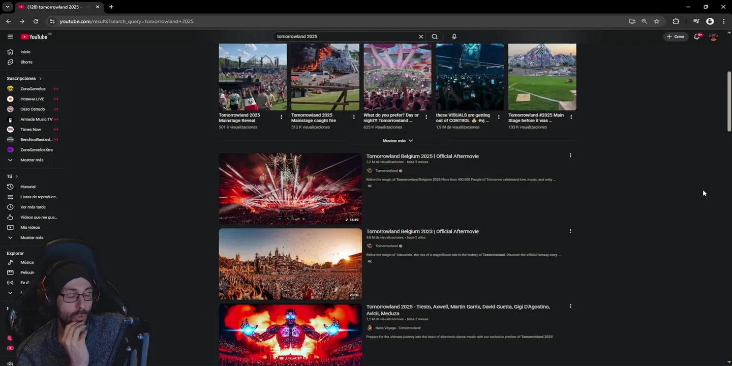The height and width of the screenshot is (366, 732).
Task: Open Música under Explorar
Action: point(27,262)
